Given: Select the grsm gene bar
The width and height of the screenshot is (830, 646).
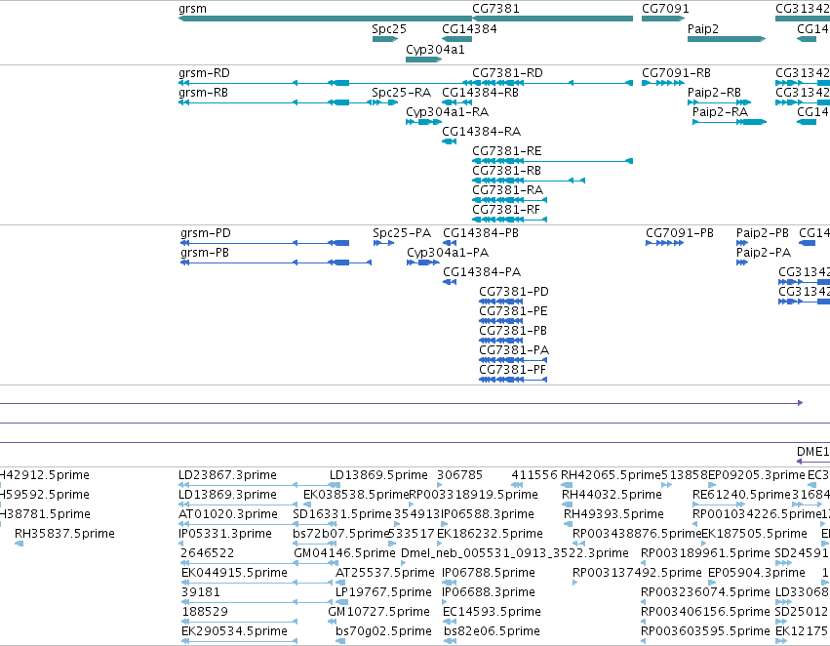Looking at the screenshot, I should click(325, 19).
